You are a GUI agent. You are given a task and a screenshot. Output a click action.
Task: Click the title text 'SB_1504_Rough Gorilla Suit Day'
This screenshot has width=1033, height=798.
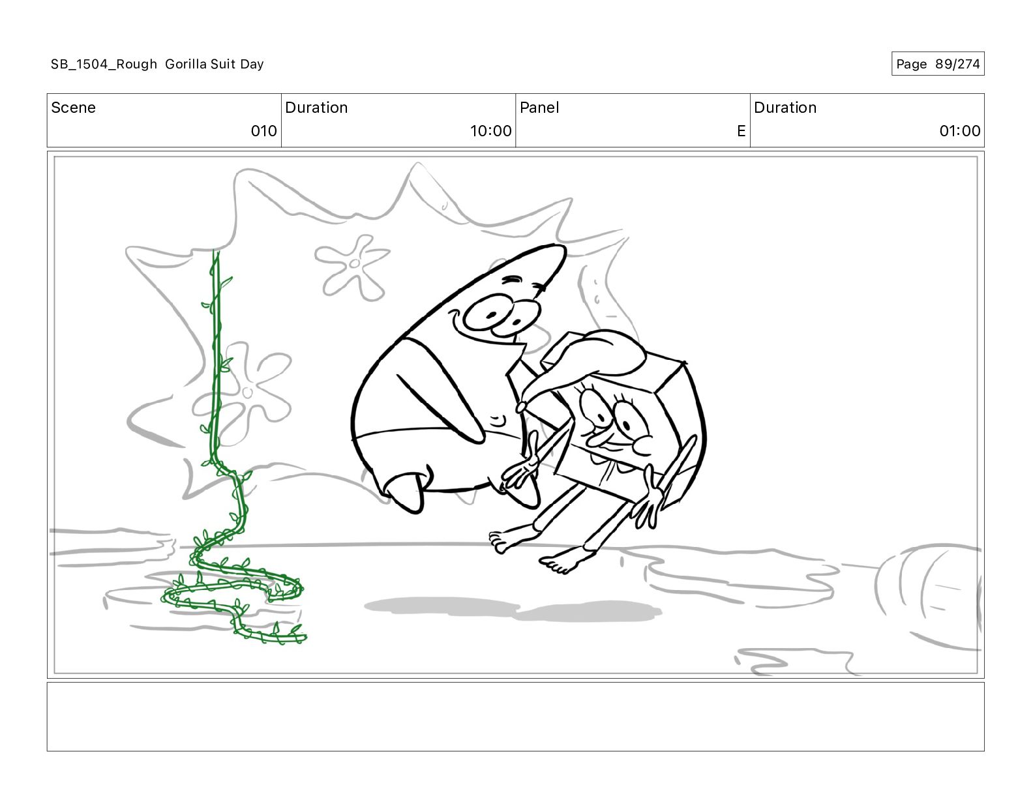[x=157, y=64]
